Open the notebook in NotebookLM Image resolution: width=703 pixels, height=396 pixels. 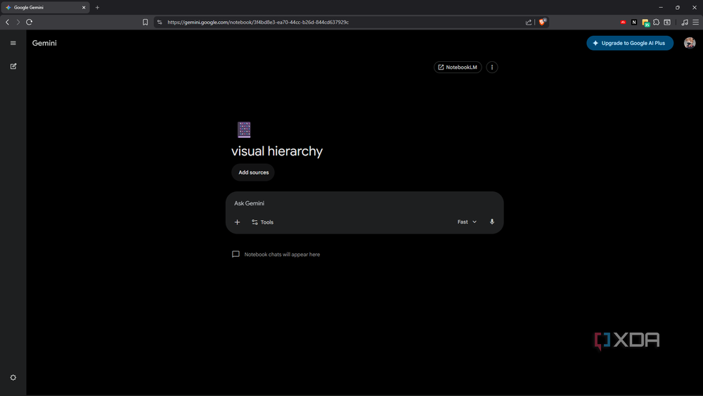[458, 68]
